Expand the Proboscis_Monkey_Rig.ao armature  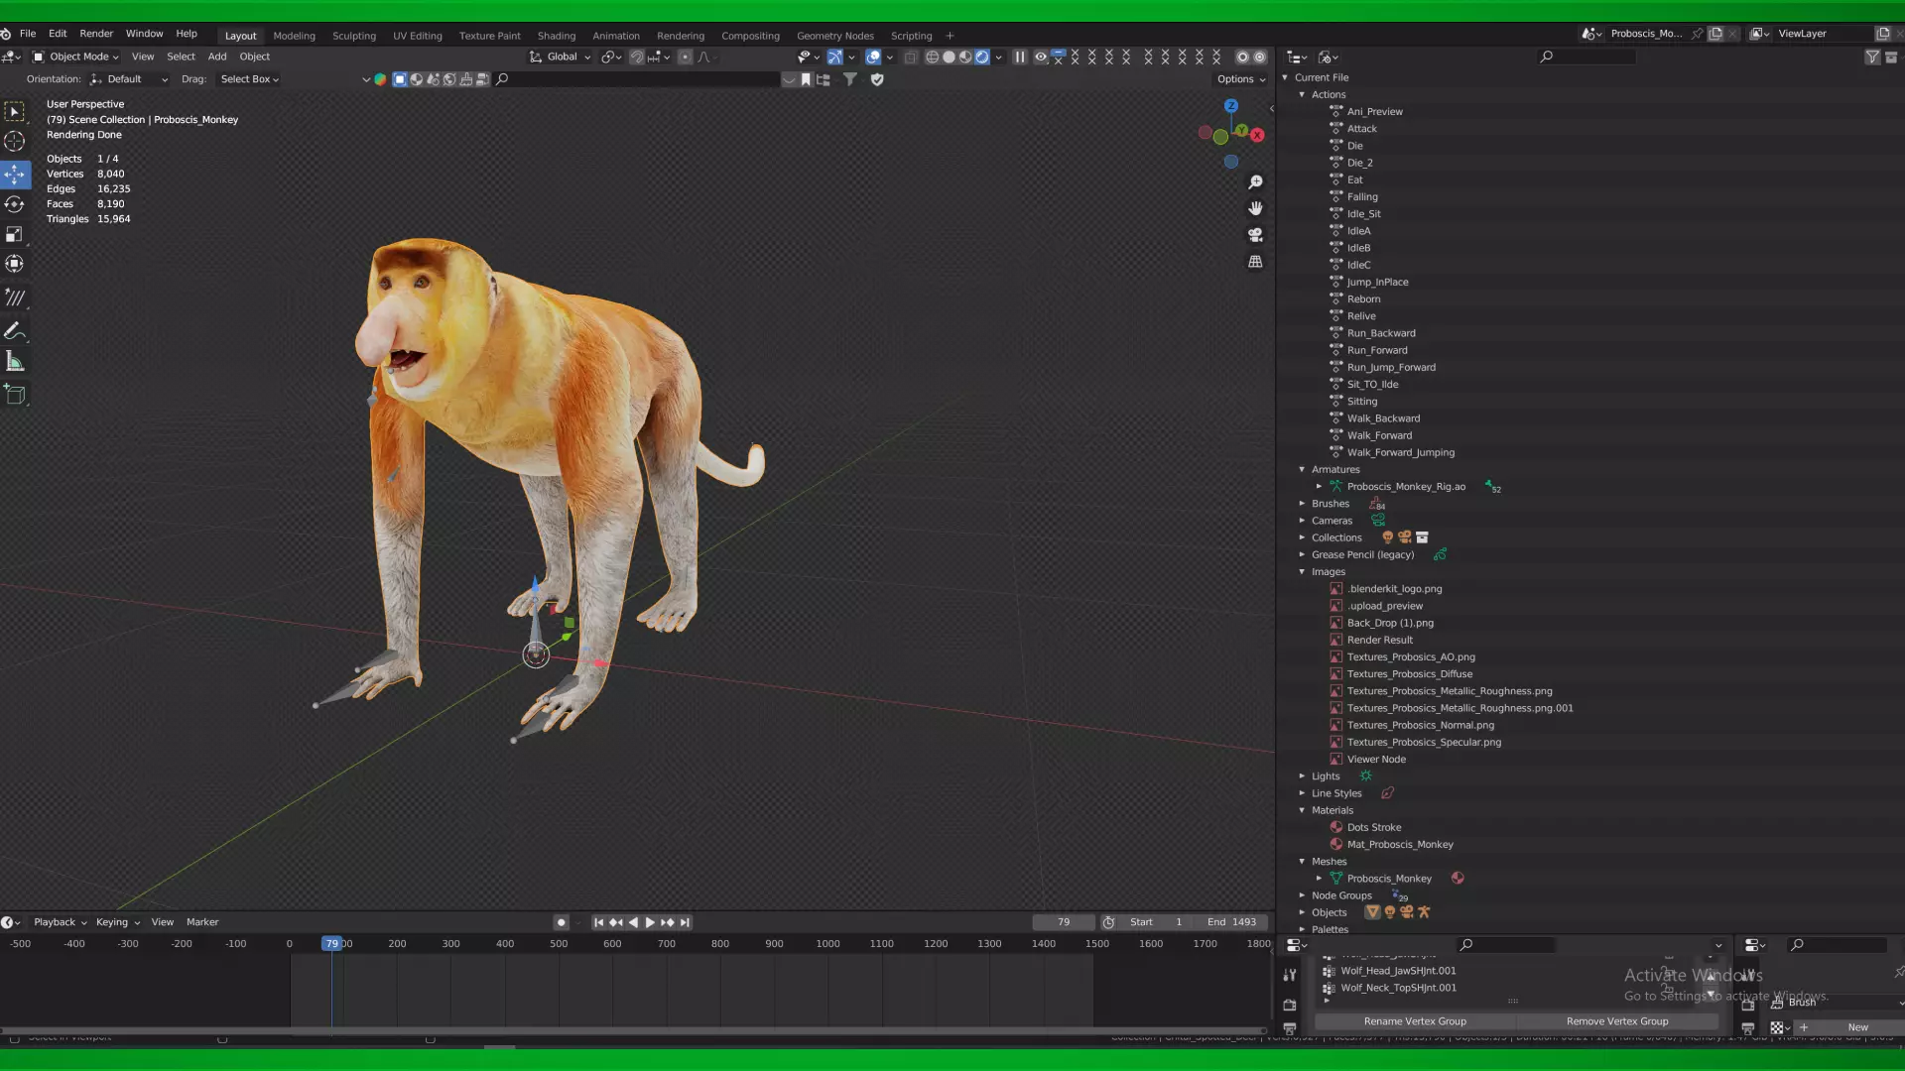1319,487
